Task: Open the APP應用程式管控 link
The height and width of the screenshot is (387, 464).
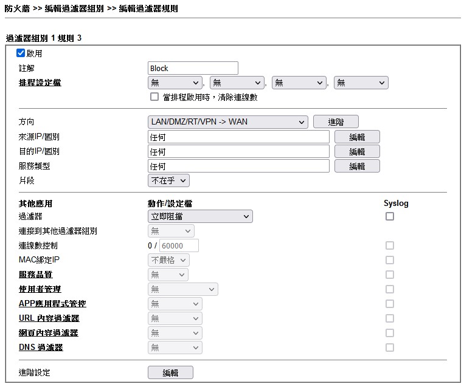Action: (x=52, y=304)
